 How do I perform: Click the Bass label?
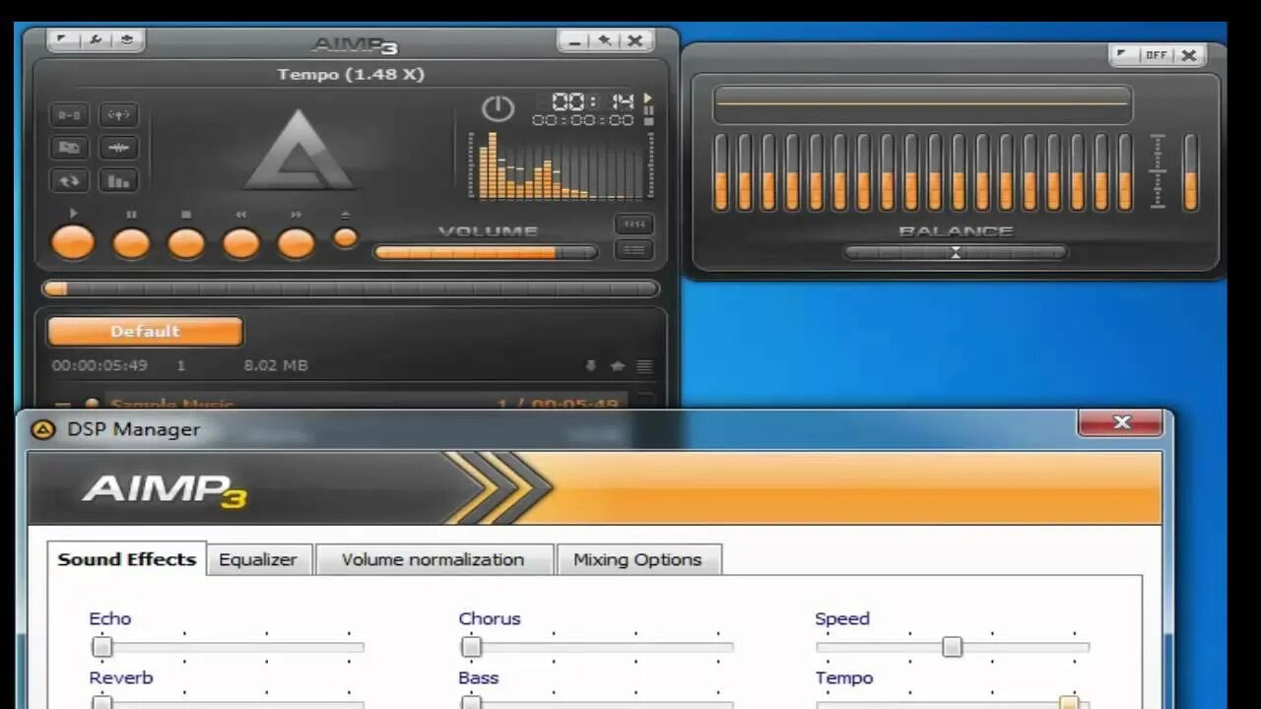click(479, 677)
